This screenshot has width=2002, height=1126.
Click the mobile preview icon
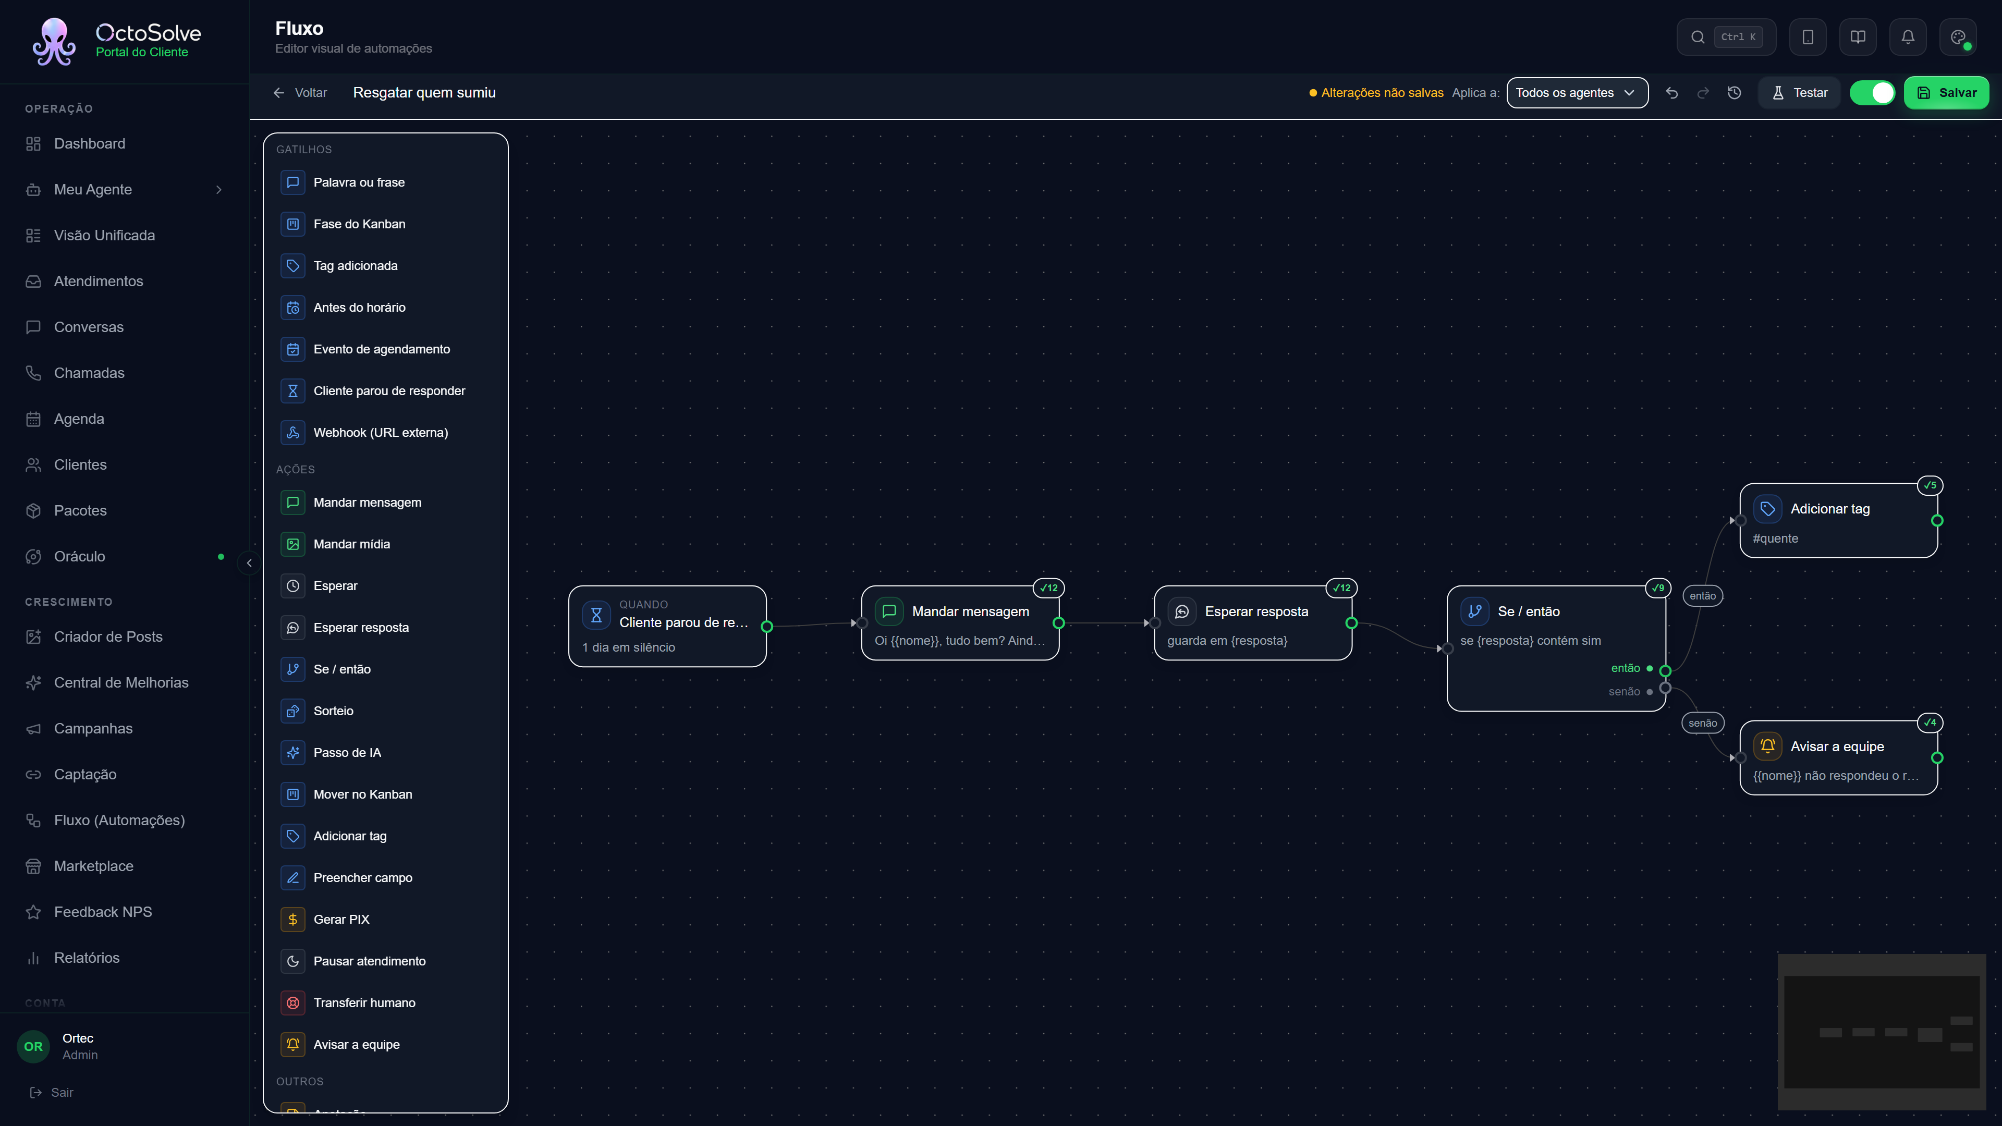(1808, 38)
